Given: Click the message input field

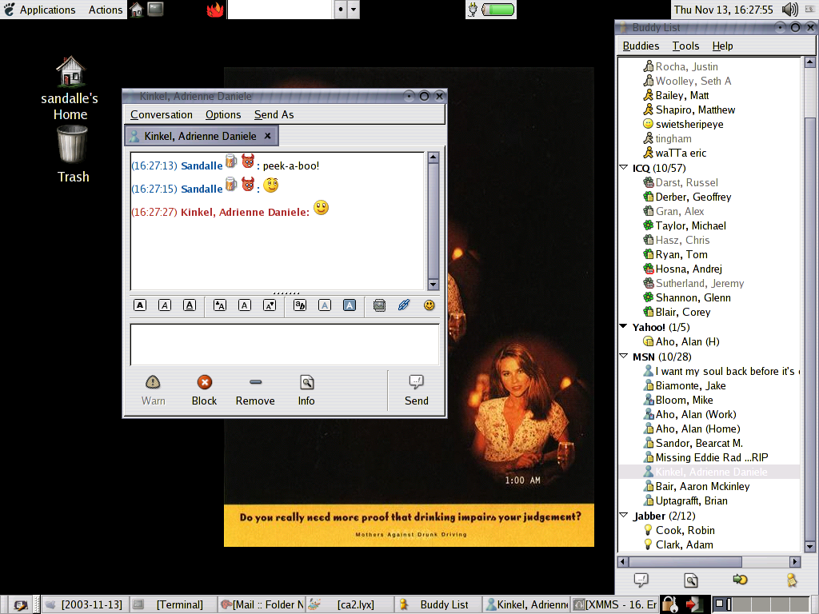Looking at the screenshot, I should [284, 344].
